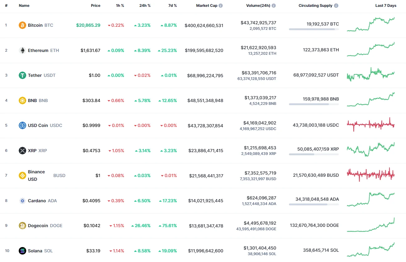This screenshot has height=262, width=406.
Task: Click Dogecoin's 7-day price sparkline chart
Action: coord(370,226)
